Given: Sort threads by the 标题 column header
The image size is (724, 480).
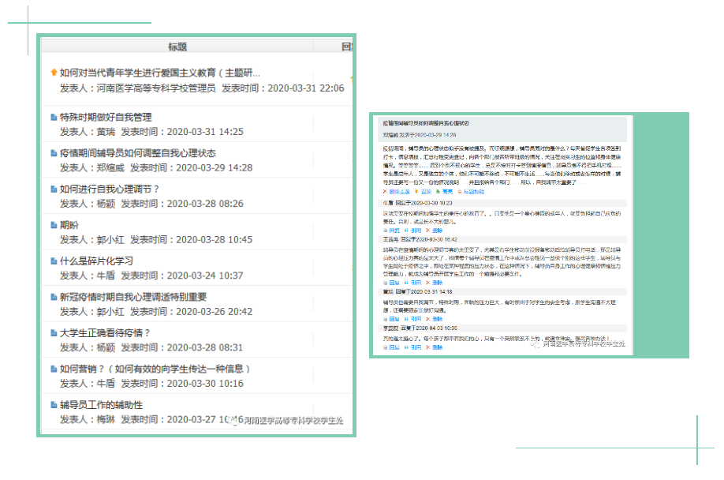Looking at the screenshot, I should [177, 47].
